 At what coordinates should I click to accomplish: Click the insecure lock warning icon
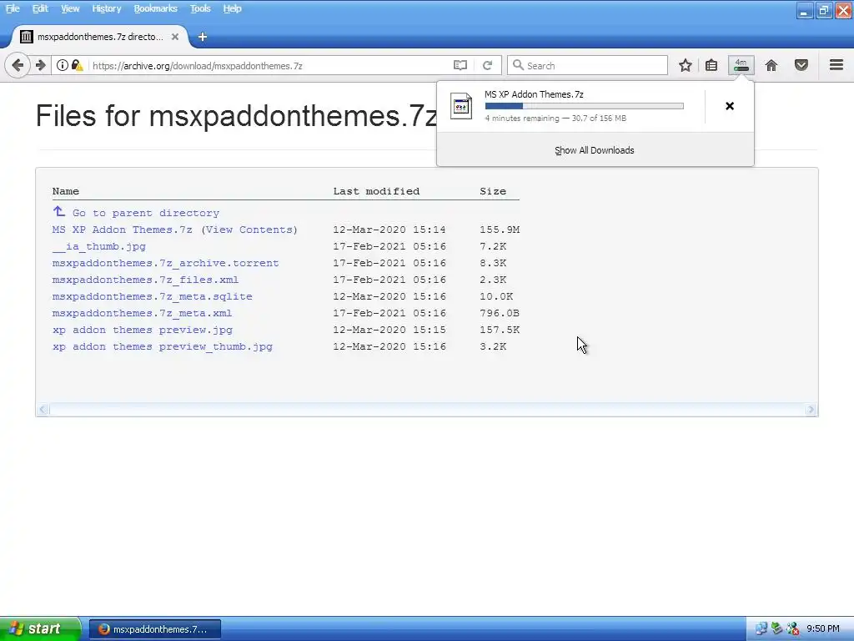78,65
